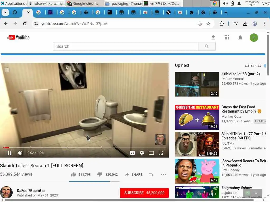The width and height of the screenshot is (270, 202).
Task: Open the green 't' account avatar
Action: coord(254,38)
